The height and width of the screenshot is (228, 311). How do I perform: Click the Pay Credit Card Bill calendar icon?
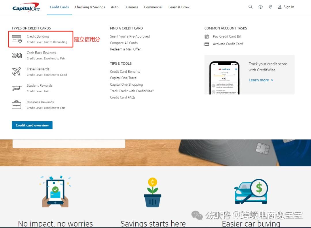coord(207,36)
